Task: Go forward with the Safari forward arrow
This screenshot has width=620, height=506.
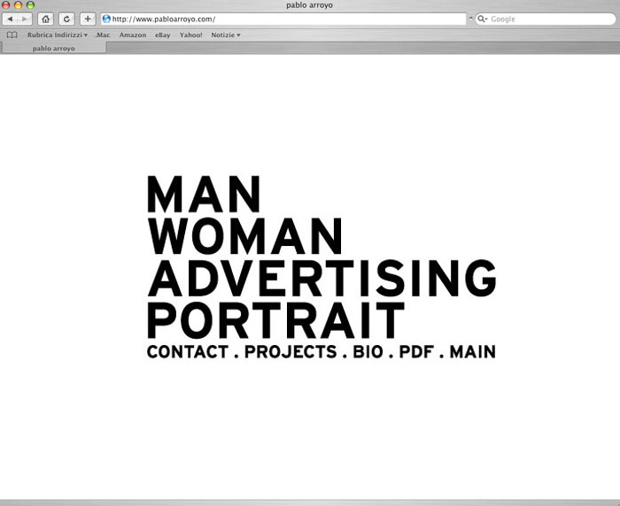Action: tap(25, 19)
